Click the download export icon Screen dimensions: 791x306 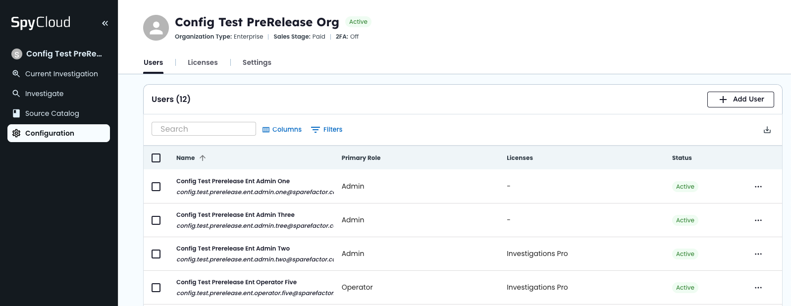[x=767, y=130]
